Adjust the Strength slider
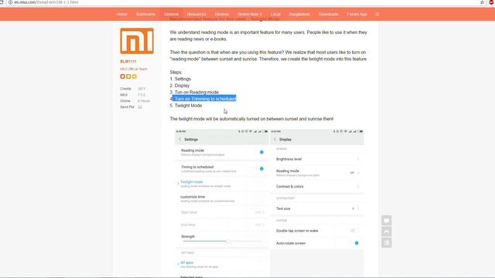 222,241
